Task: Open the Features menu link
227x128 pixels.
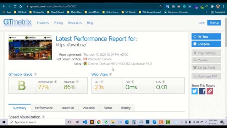Action: (43, 23)
